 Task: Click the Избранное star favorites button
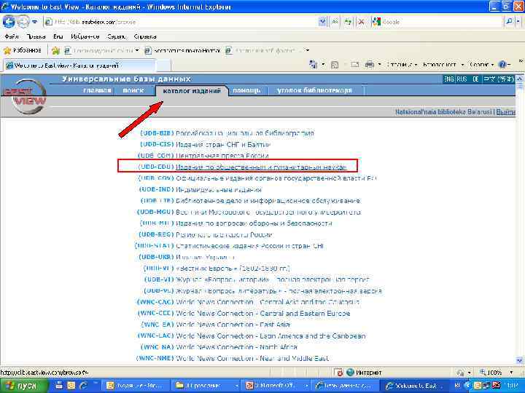pyautogui.click(x=22, y=50)
